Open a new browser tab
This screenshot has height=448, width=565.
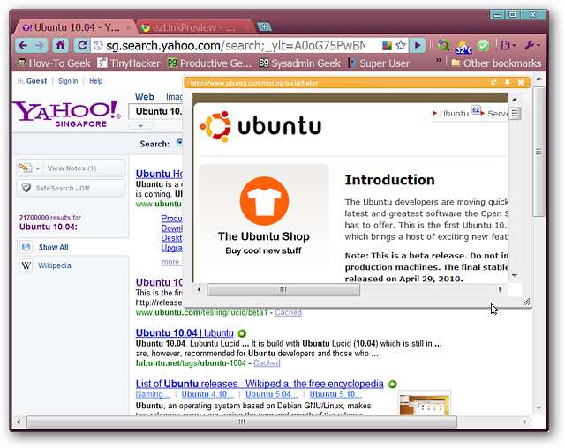pos(265,26)
